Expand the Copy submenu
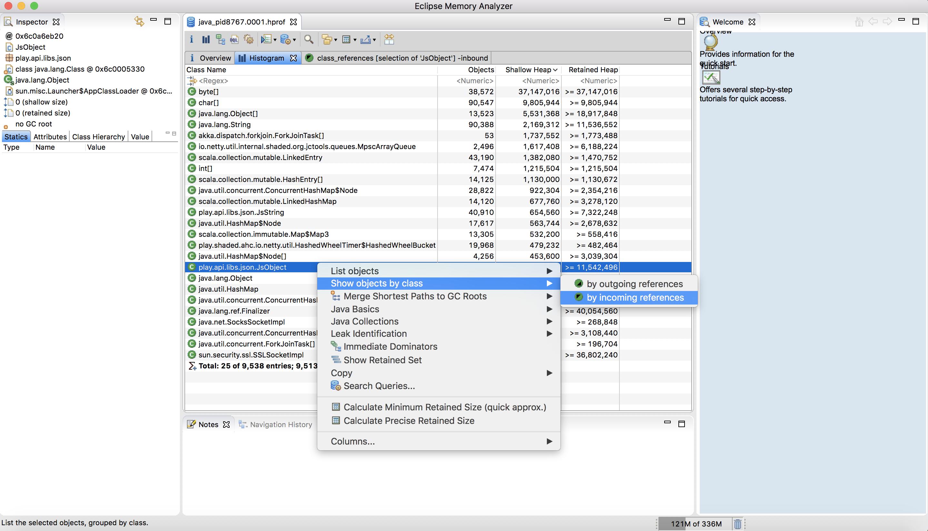 439,373
